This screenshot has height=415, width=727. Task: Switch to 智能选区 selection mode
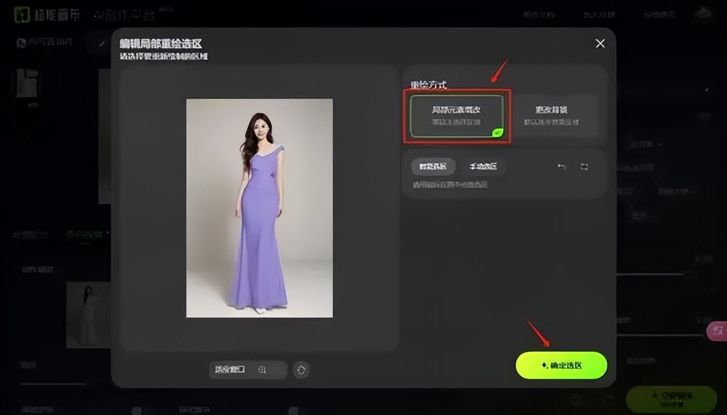[434, 167]
